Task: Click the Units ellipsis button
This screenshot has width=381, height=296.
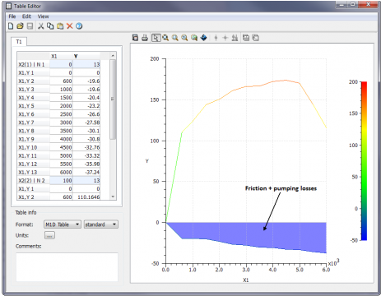Action: click(49, 235)
